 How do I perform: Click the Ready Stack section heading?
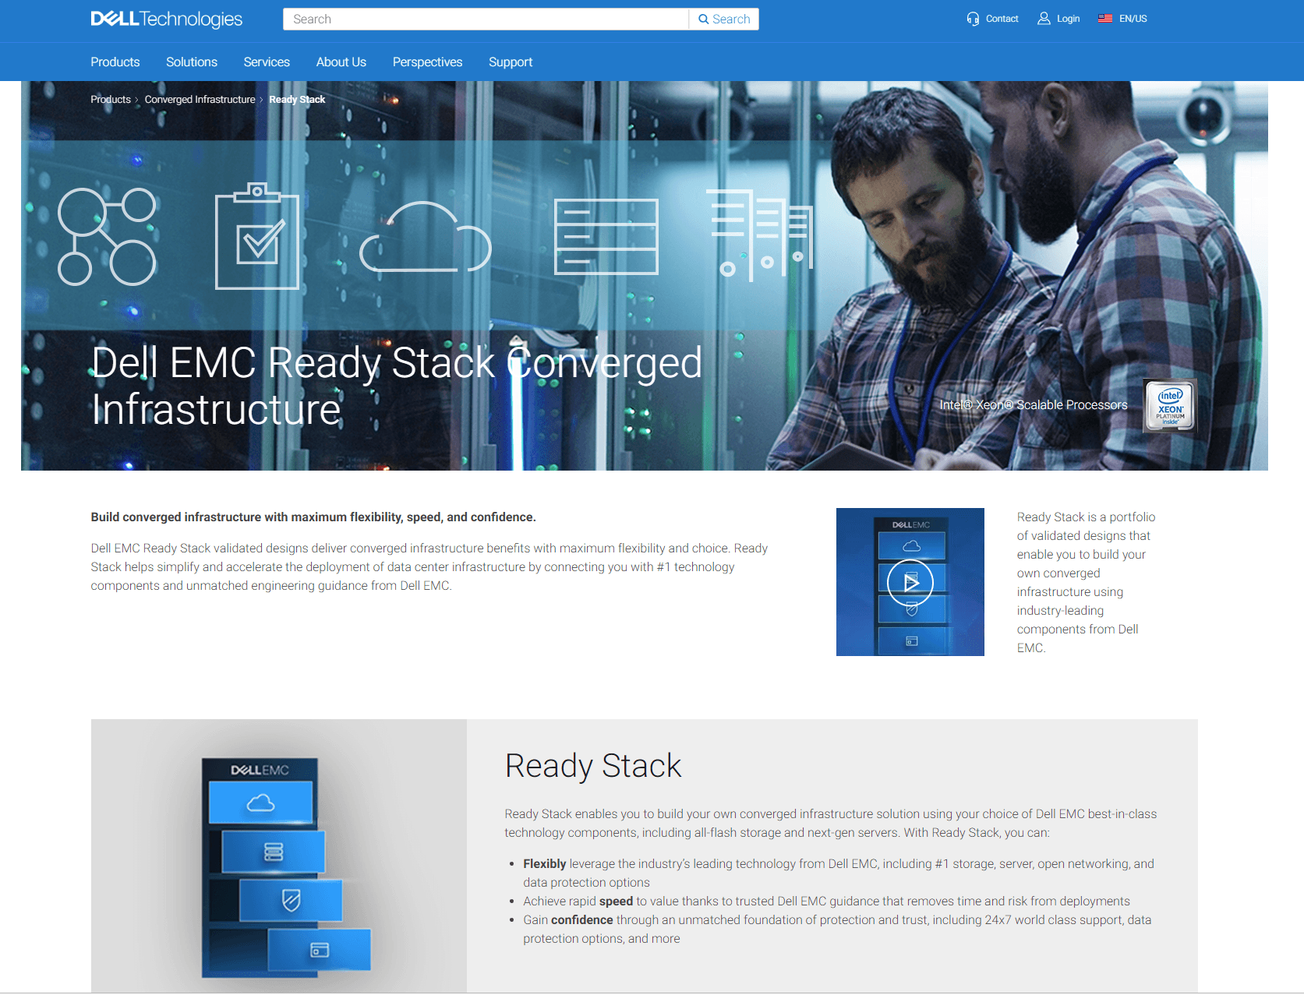593,765
